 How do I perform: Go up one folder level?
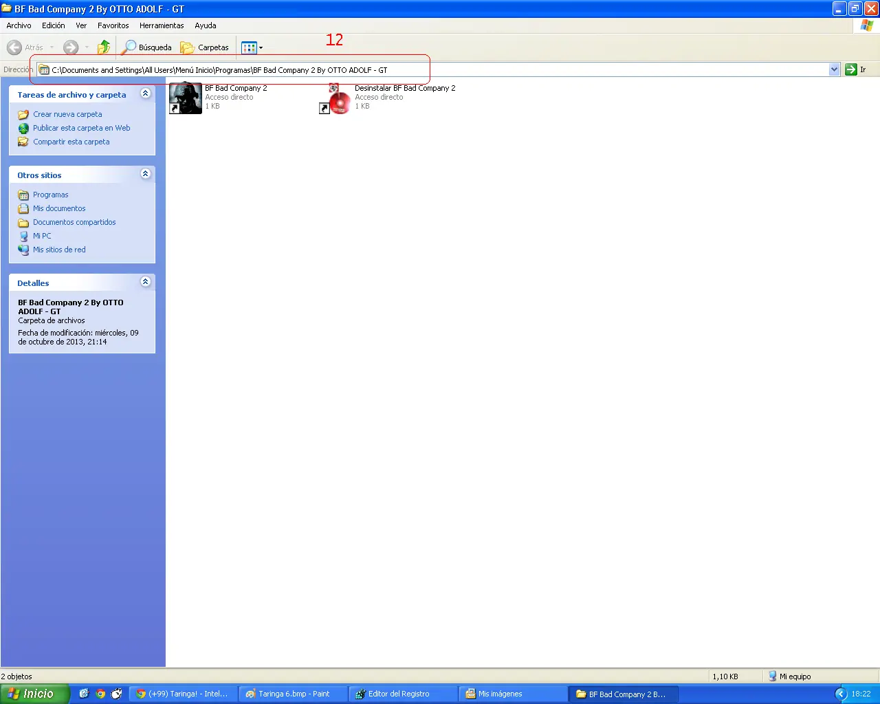pyautogui.click(x=104, y=47)
